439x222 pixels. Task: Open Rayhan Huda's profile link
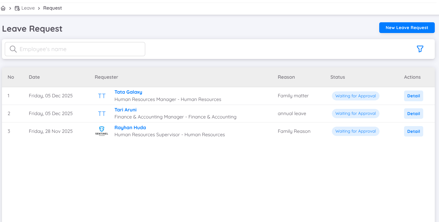(130, 128)
